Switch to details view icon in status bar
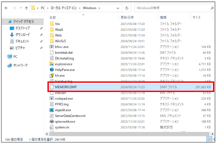The image size is (216, 144). (210, 140)
